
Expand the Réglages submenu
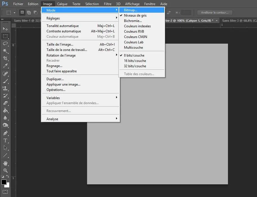80,18
